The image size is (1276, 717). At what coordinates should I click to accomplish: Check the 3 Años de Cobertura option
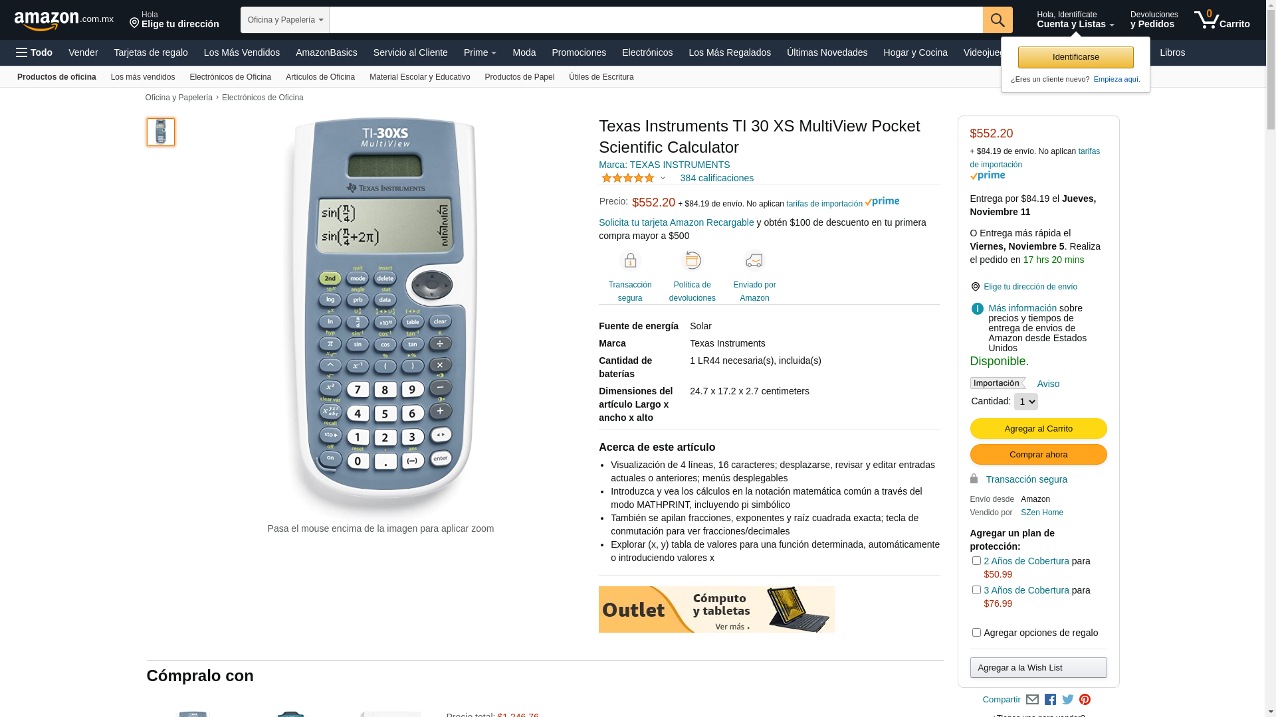coord(976,590)
